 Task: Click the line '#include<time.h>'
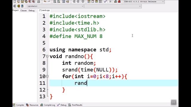pyautogui.click(x=74, y=23)
